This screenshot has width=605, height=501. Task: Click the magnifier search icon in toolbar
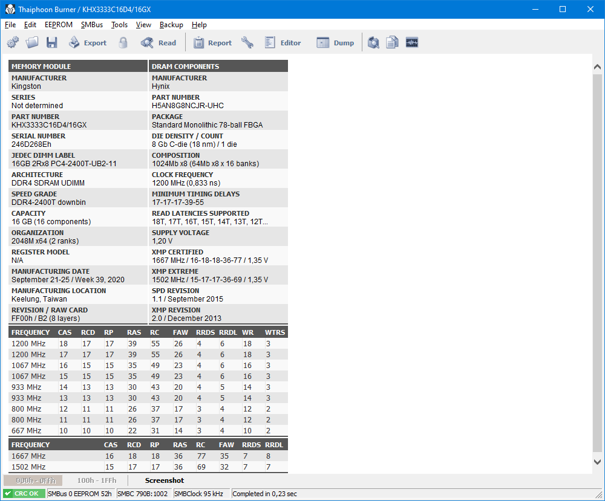click(373, 42)
